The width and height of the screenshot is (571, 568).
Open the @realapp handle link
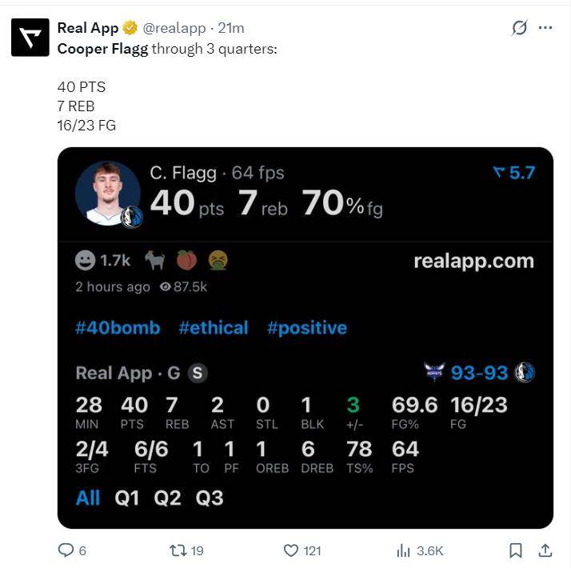pyautogui.click(x=174, y=29)
